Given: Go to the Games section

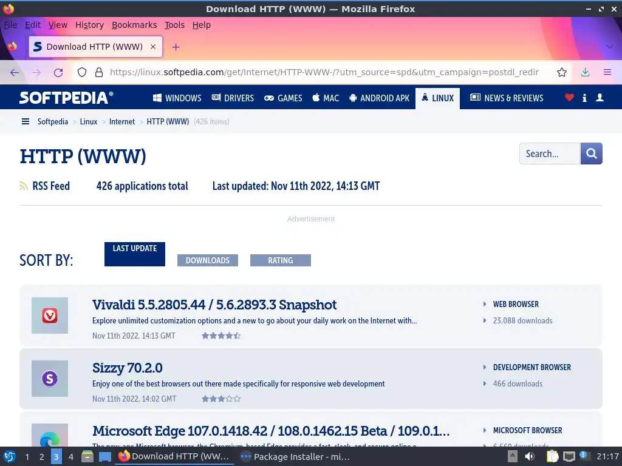Looking at the screenshot, I should coord(283,98).
